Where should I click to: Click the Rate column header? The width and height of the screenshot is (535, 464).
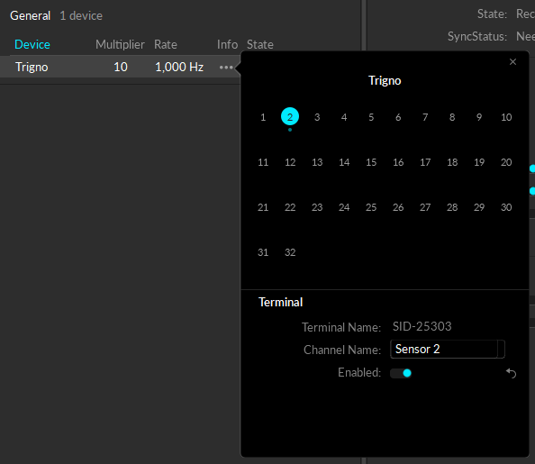click(166, 44)
